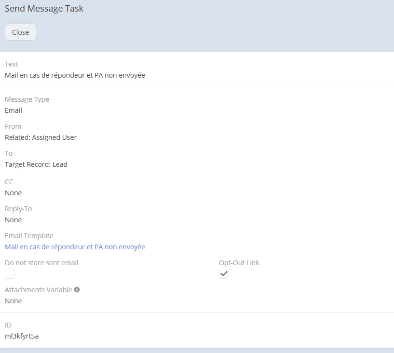Click the Send Message Task heading

[44, 9]
